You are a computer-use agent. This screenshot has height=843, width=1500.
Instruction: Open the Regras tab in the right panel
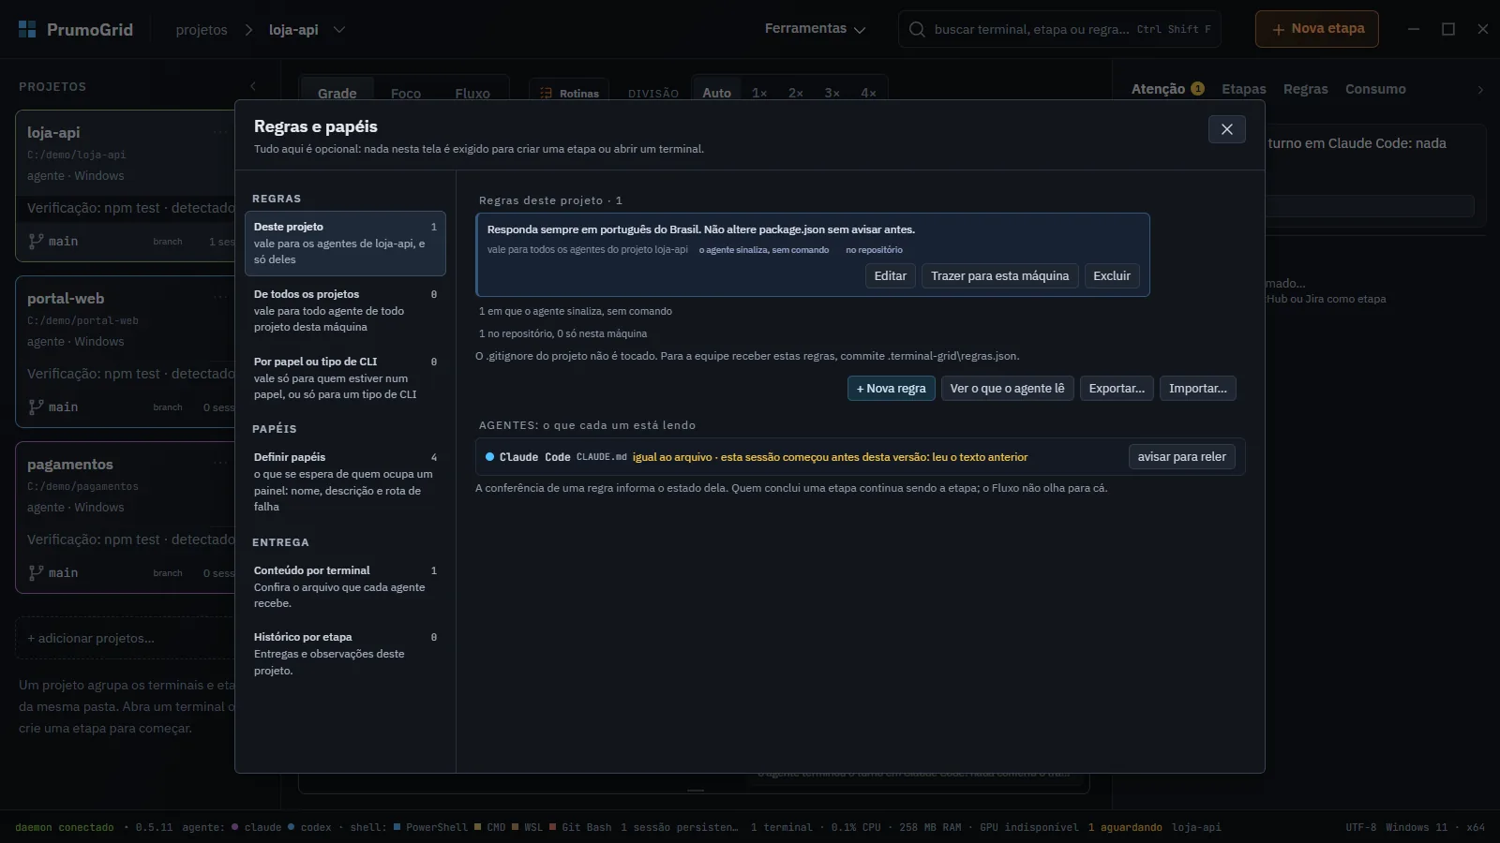pyautogui.click(x=1305, y=89)
